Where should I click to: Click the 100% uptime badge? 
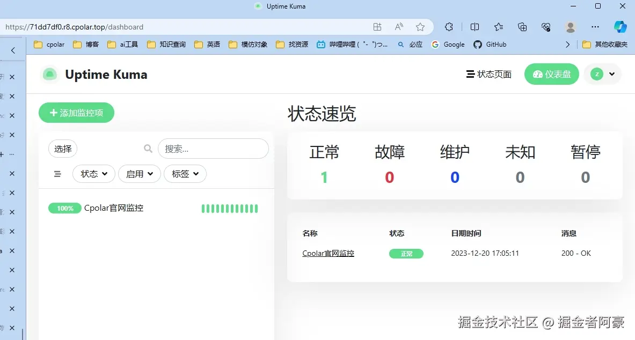(x=65, y=209)
